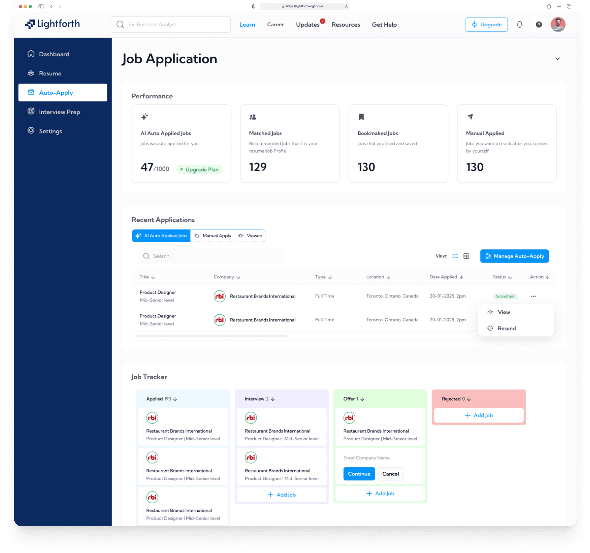Select the Viewed filter with eye icon
This screenshot has height=553, width=590.
click(x=250, y=236)
